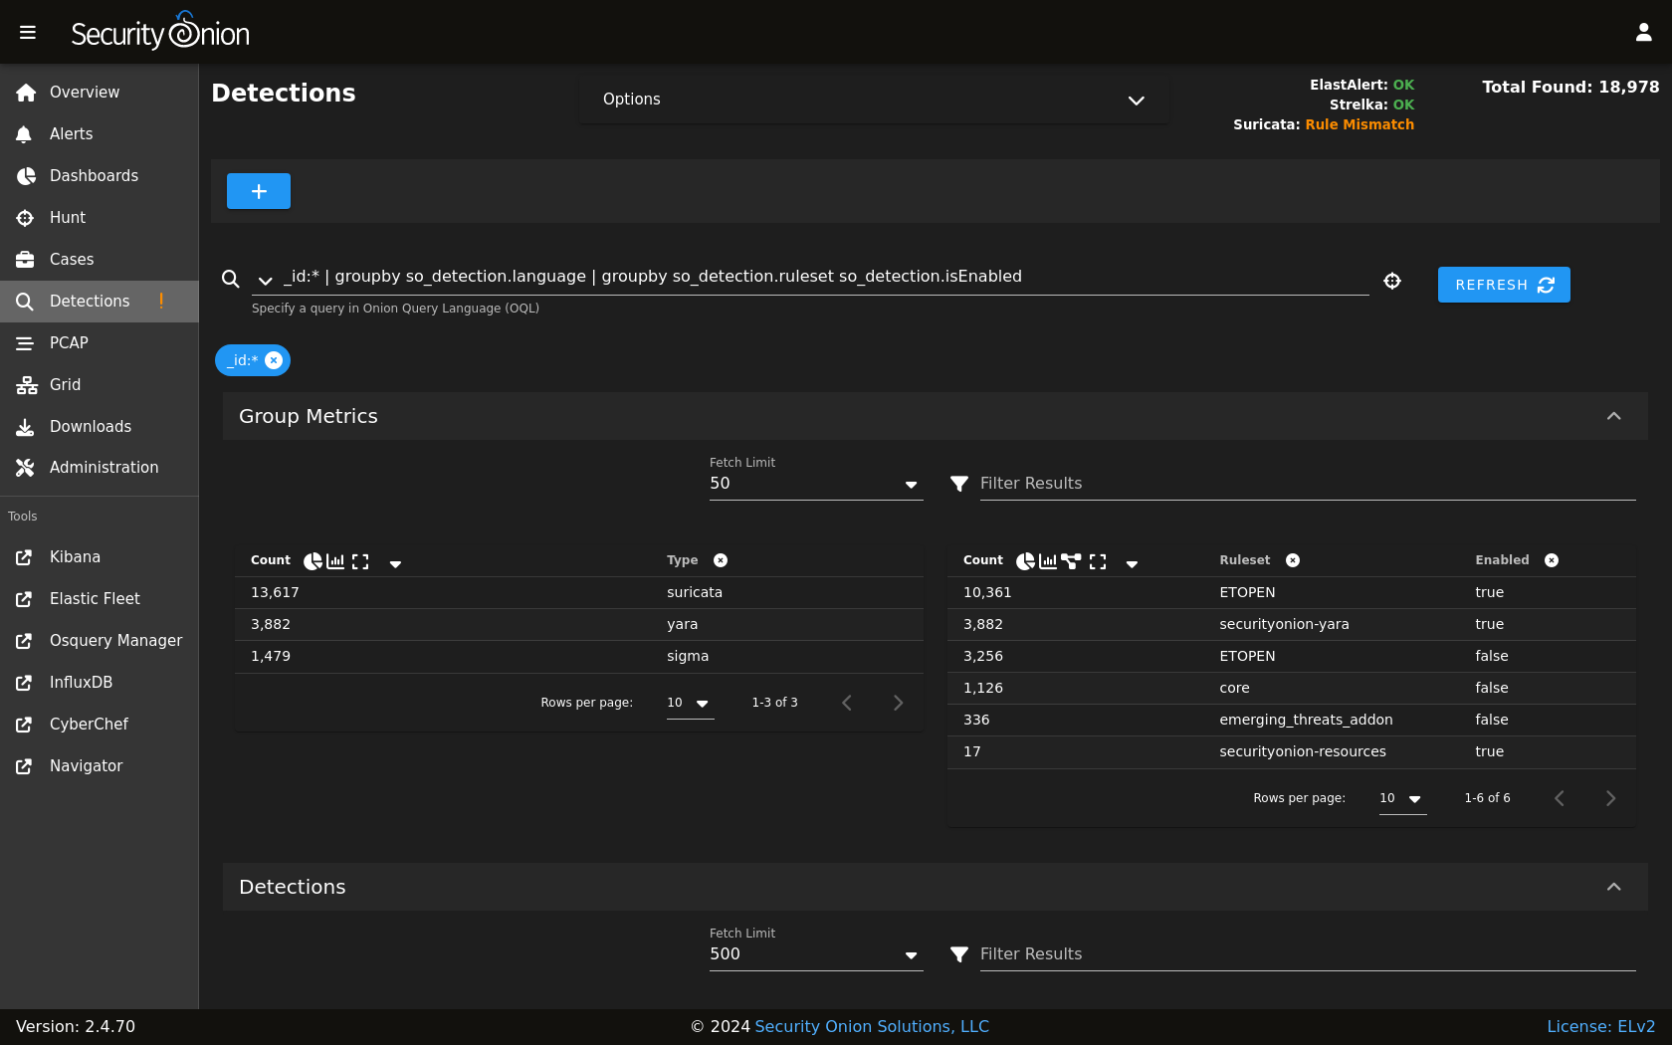The width and height of the screenshot is (1672, 1045).
Task: Open the query history dropdown chevron
Action: click(x=265, y=281)
